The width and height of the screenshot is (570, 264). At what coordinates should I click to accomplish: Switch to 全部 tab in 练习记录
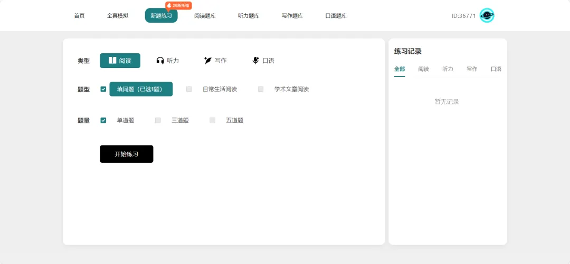[x=400, y=69]
